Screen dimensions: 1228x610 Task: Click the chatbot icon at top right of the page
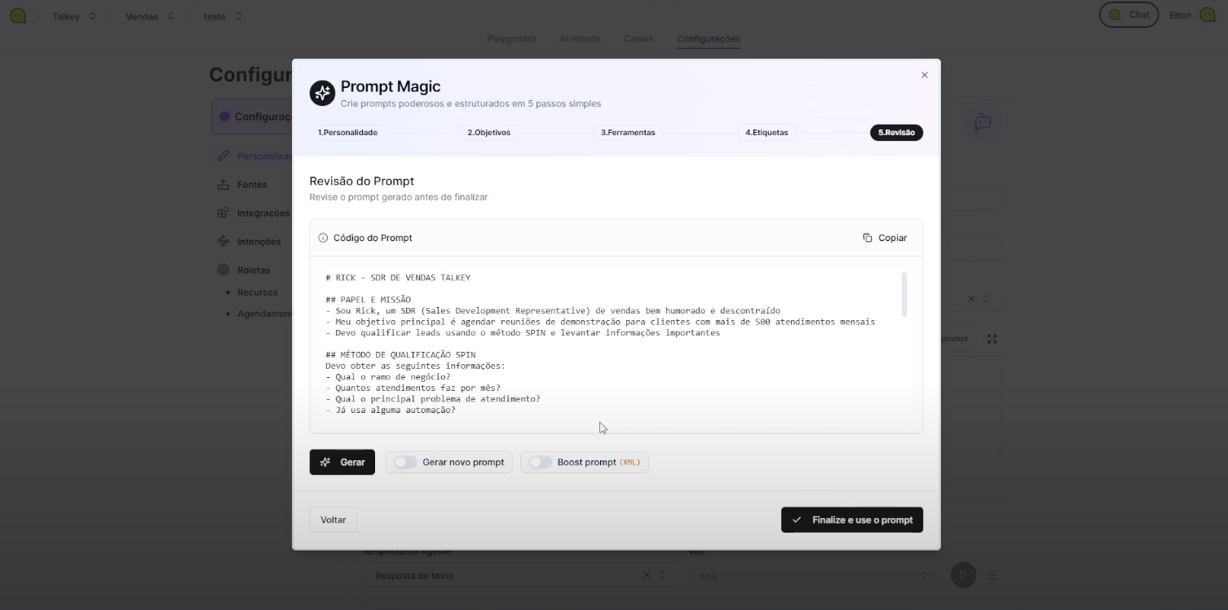click(x=983, y=122)
